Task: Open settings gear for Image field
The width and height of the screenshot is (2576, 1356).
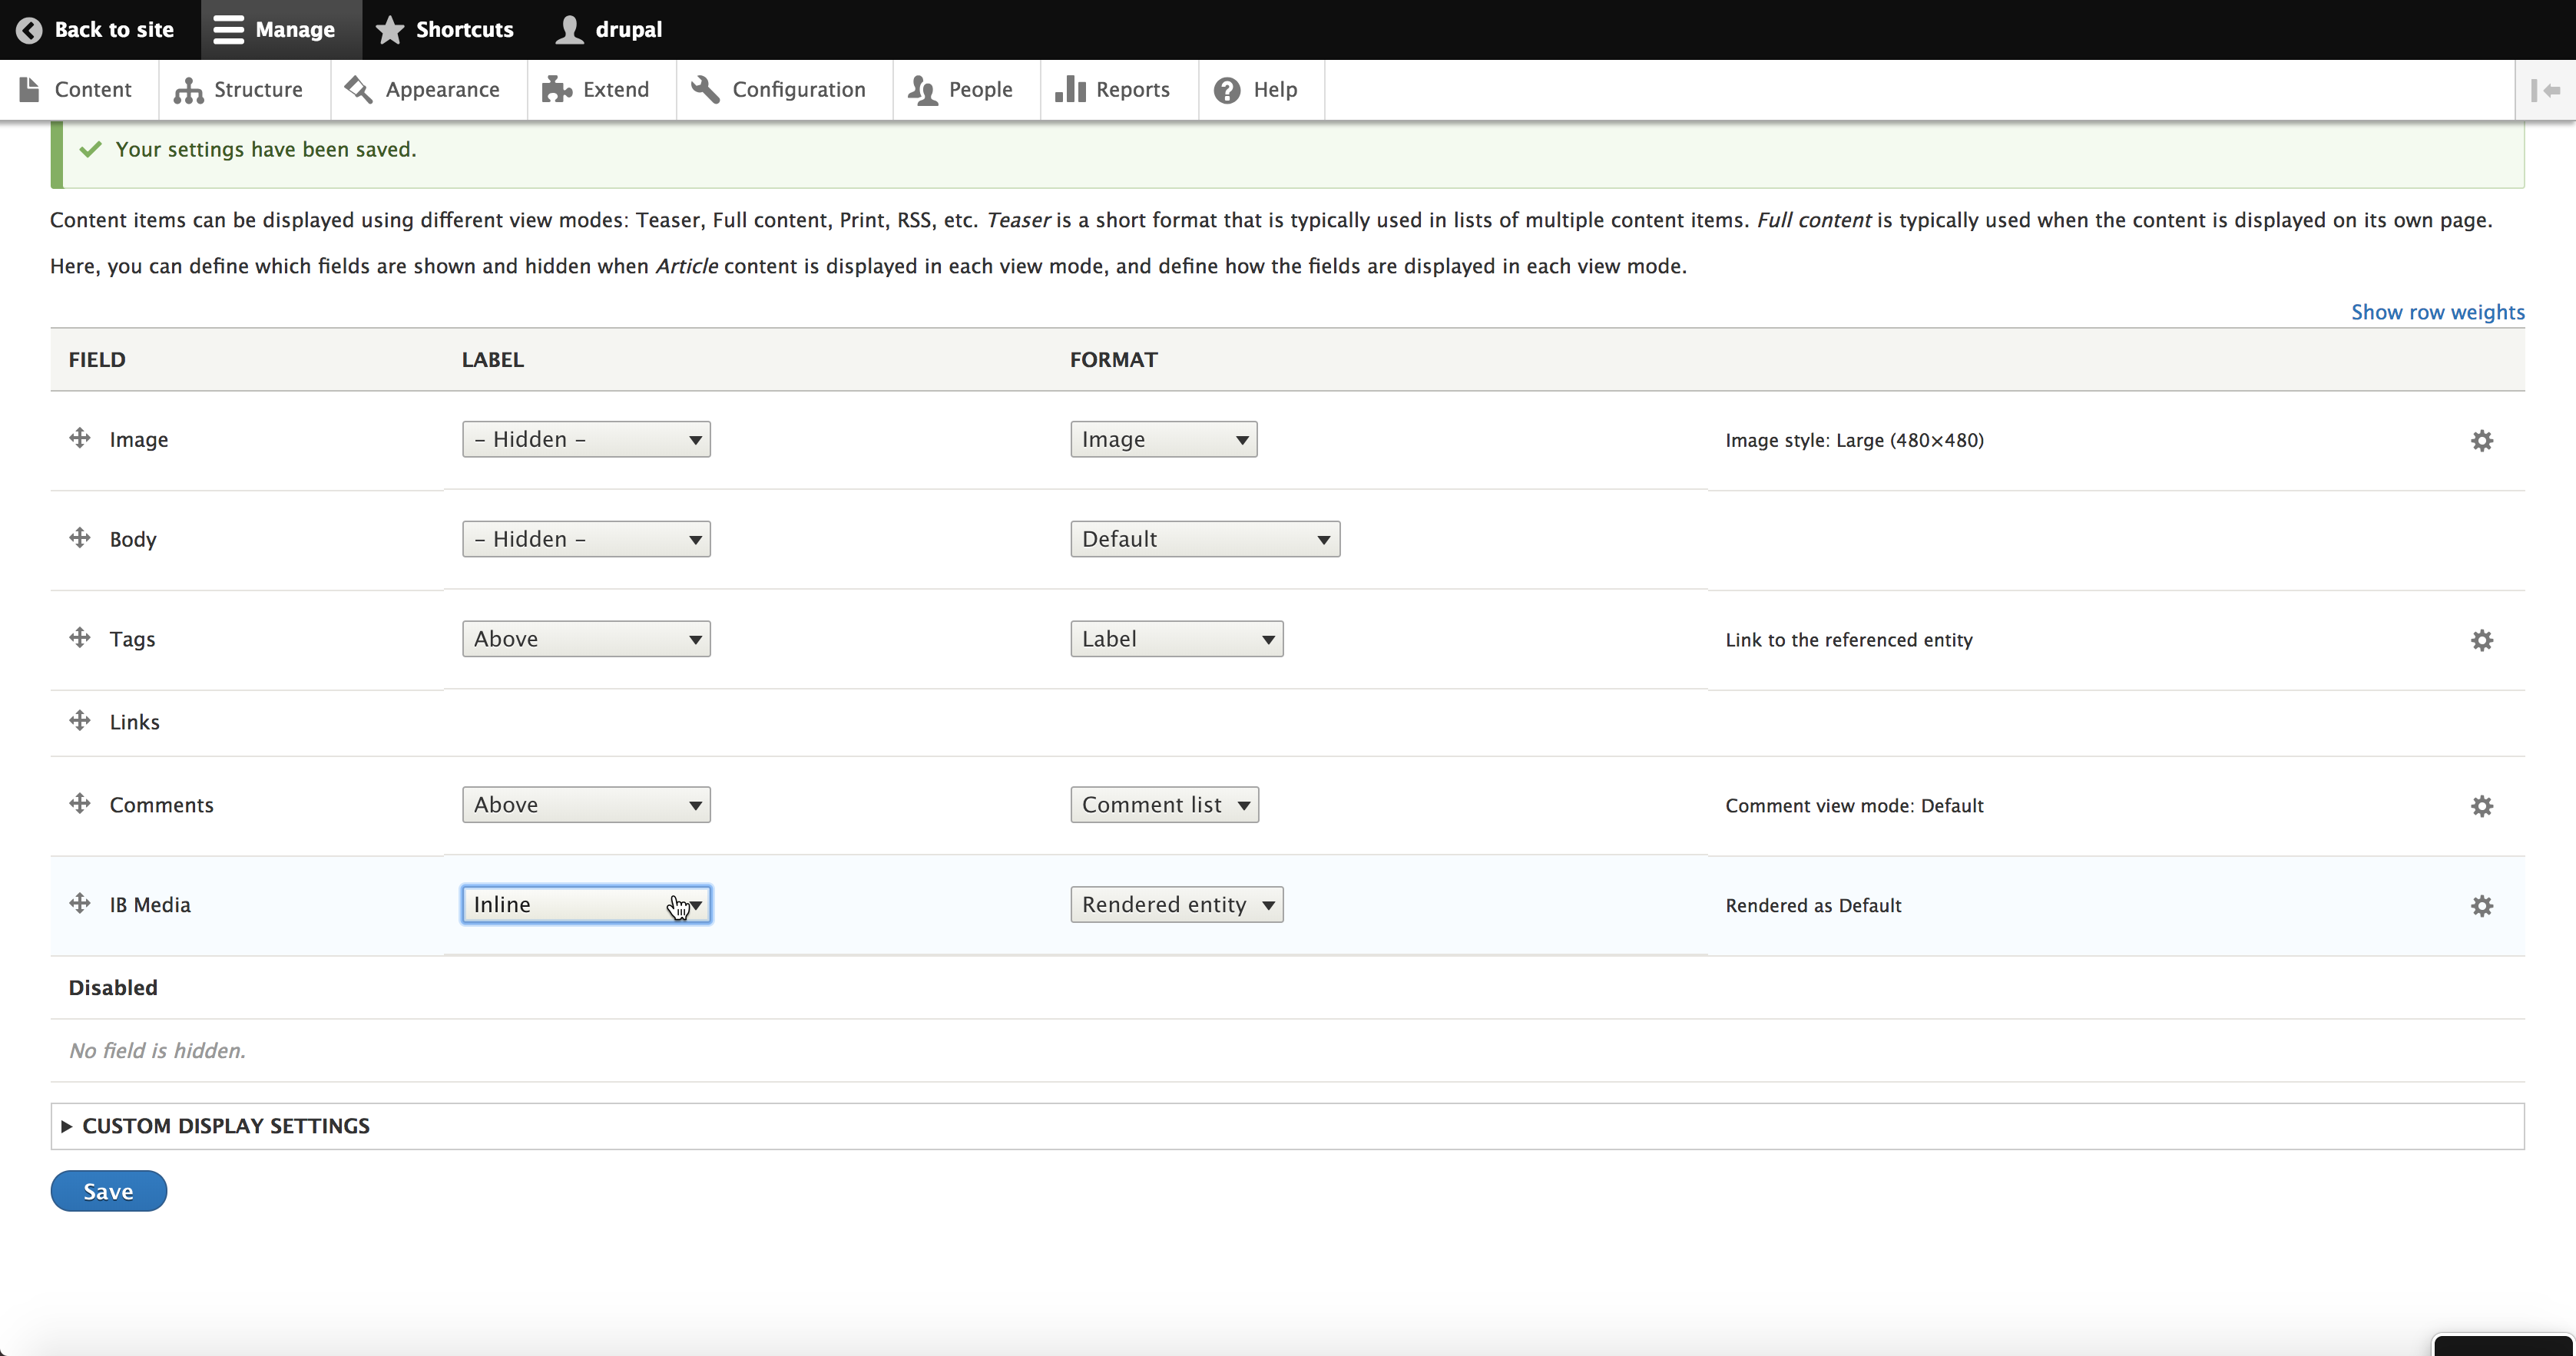Action: pyautogui.click(x=2481, y=440)
